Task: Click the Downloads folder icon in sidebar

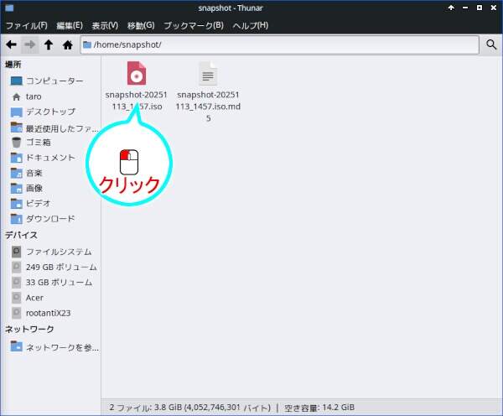Action: 17,219
